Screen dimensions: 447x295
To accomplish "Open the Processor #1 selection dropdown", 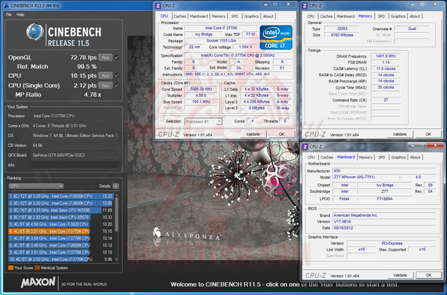I will coord(203,121).
